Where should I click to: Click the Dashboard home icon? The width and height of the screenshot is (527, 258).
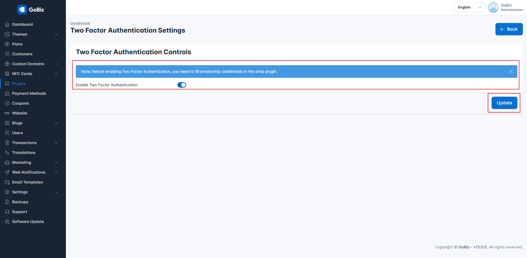coord(7,24)
